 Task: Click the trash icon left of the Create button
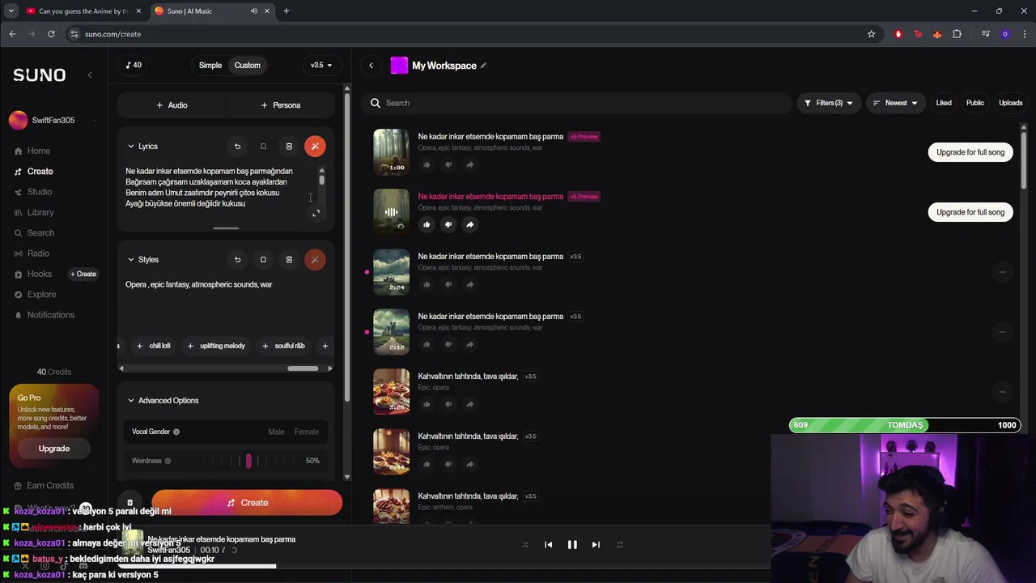[129, 503]
